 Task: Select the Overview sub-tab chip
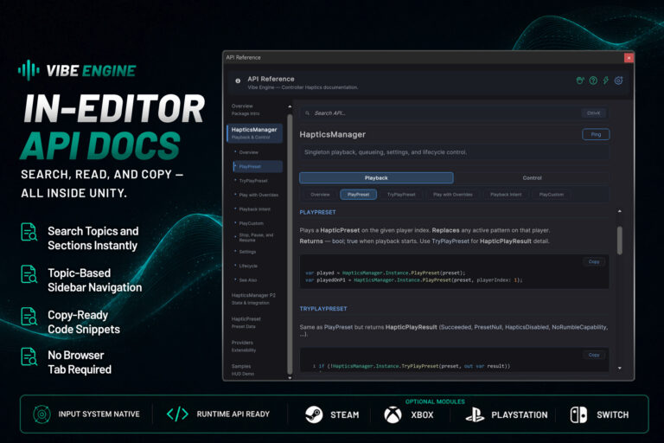pos(320,195)
